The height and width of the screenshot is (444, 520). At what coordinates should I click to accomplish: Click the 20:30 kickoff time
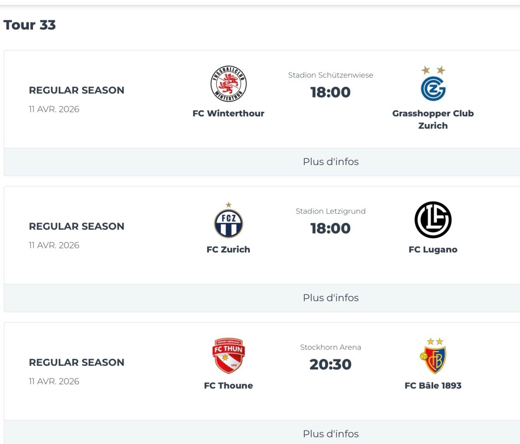coord(331,364)
